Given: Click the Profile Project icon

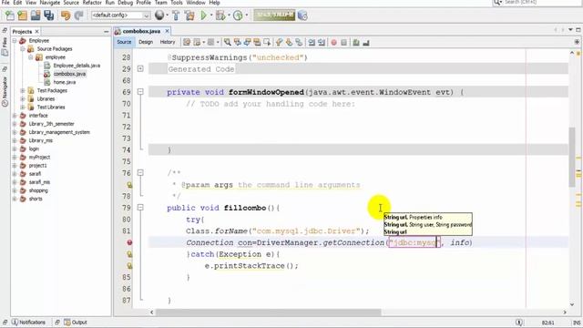Looking at the screenshot, I should pyautogui.click(x=238, y=15).
